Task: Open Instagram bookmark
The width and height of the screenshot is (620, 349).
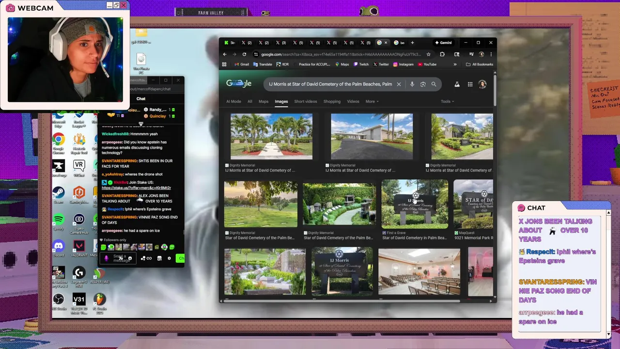Action: (x=403, y=64)
